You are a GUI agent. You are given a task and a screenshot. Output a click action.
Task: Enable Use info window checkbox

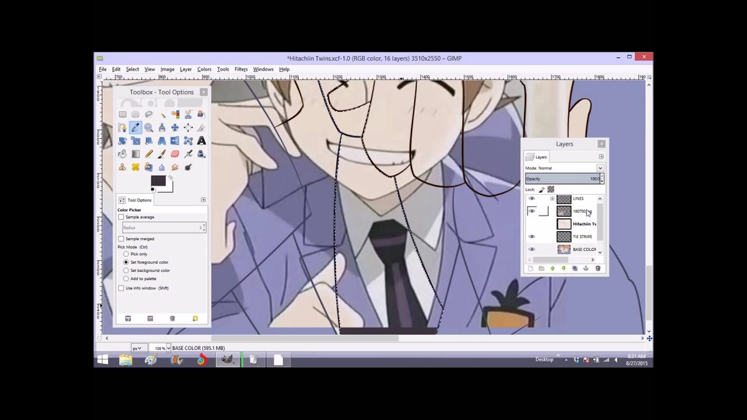121,288
